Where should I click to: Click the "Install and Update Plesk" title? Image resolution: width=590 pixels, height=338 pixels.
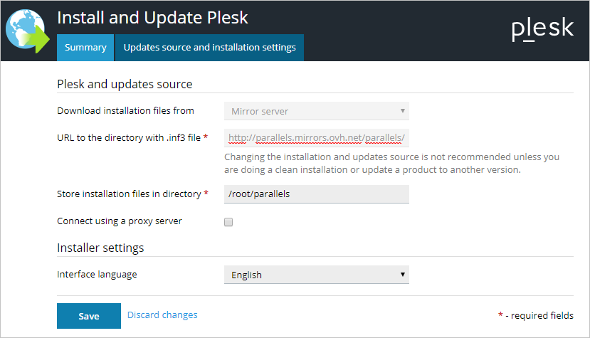(152, 16)
